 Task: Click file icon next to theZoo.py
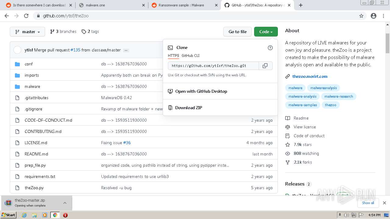(17, 188)
